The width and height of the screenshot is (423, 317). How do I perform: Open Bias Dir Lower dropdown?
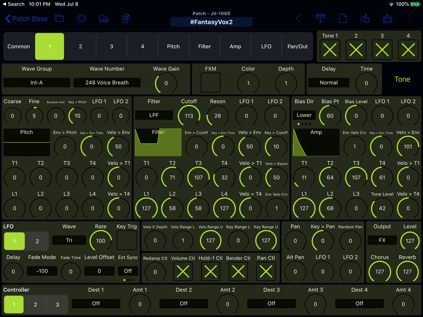(x=304, y=115)
